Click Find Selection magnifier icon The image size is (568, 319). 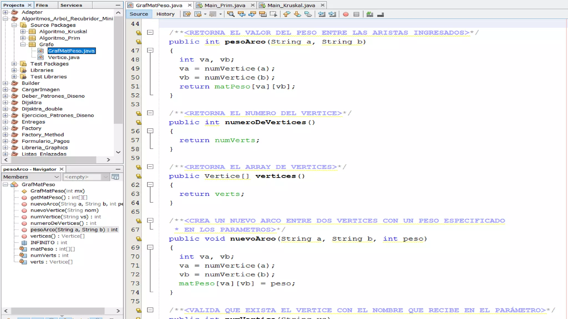coord(231,14)
